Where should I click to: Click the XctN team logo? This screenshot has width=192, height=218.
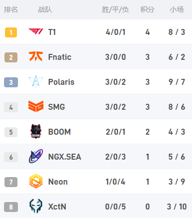36,206
